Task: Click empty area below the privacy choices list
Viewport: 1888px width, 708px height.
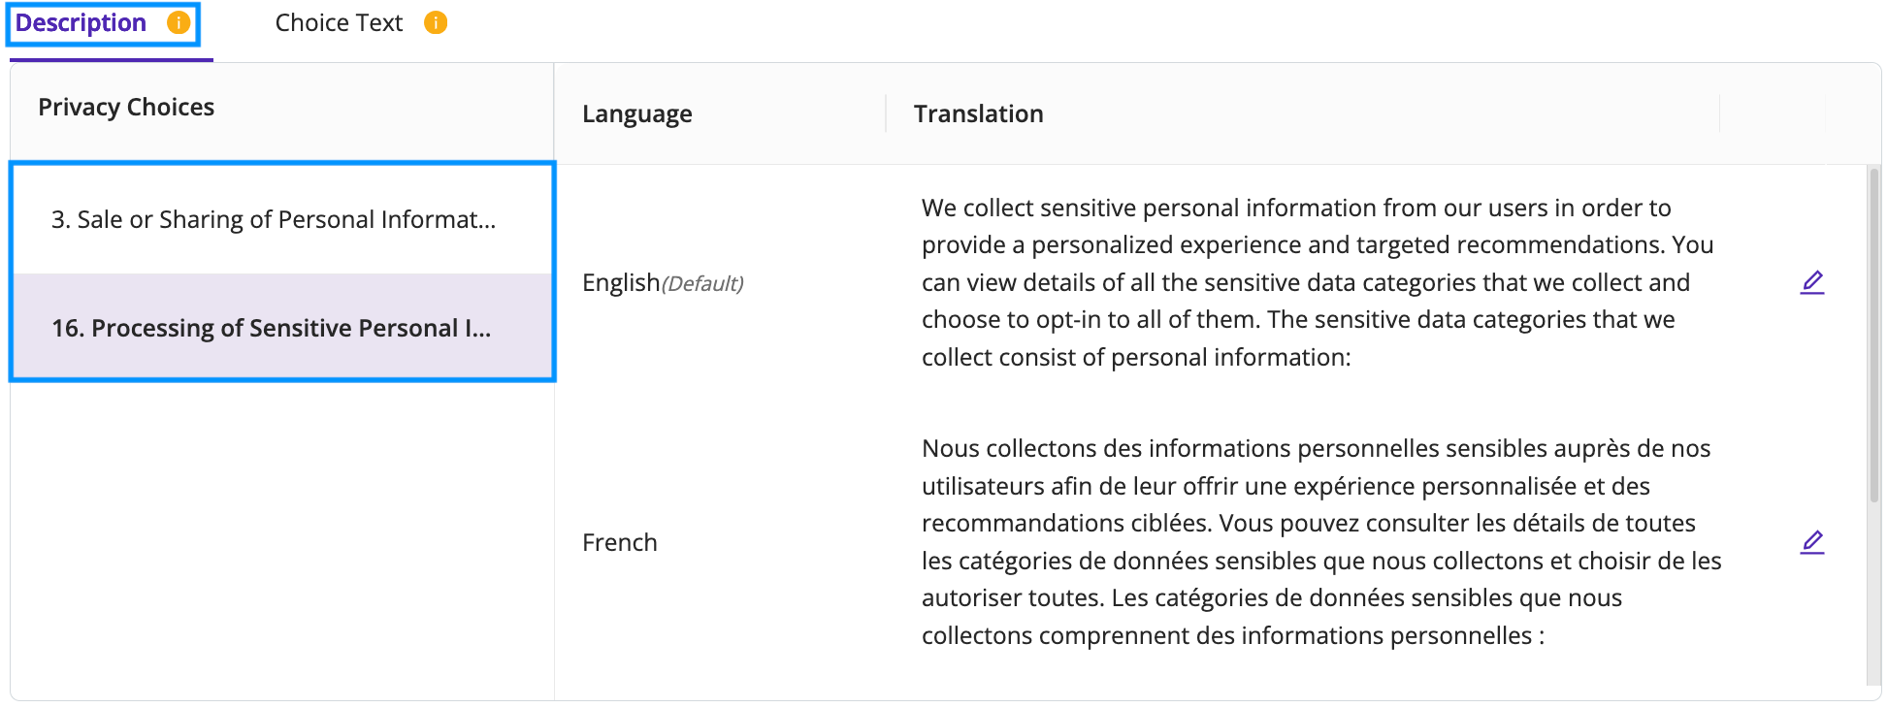Action: pyautogui.click(x=282, y=539)
